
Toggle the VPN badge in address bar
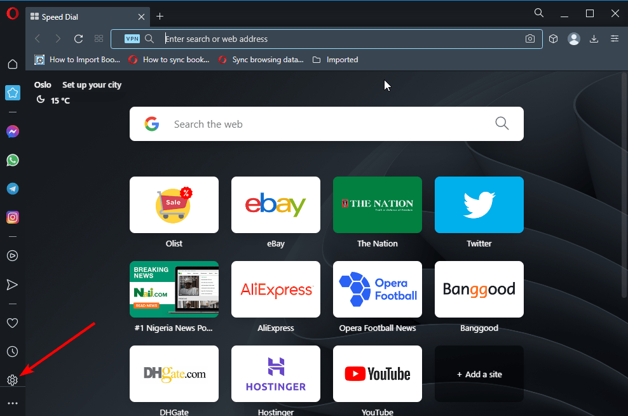(132, 39)
